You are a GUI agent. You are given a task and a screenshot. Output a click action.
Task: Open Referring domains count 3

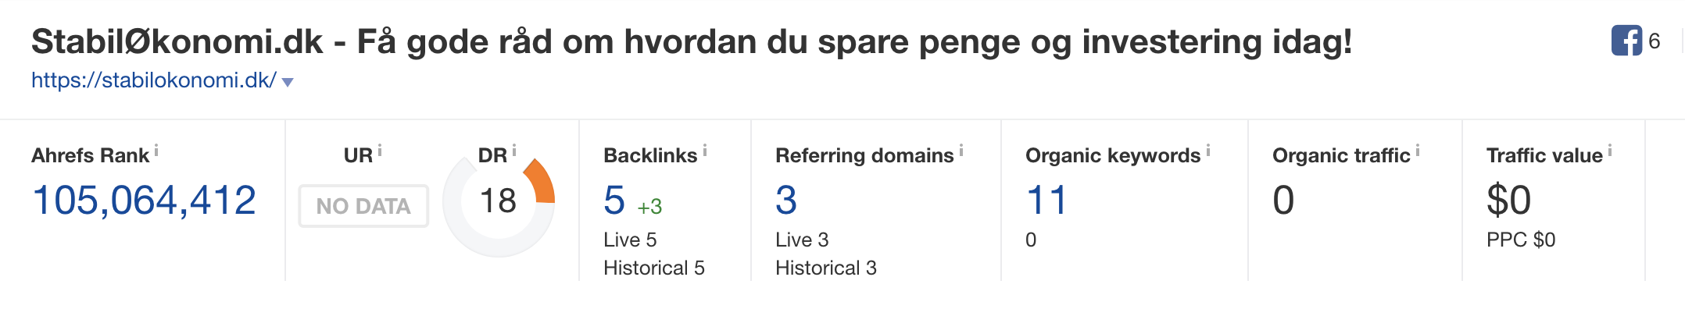(x=786, y=201)
